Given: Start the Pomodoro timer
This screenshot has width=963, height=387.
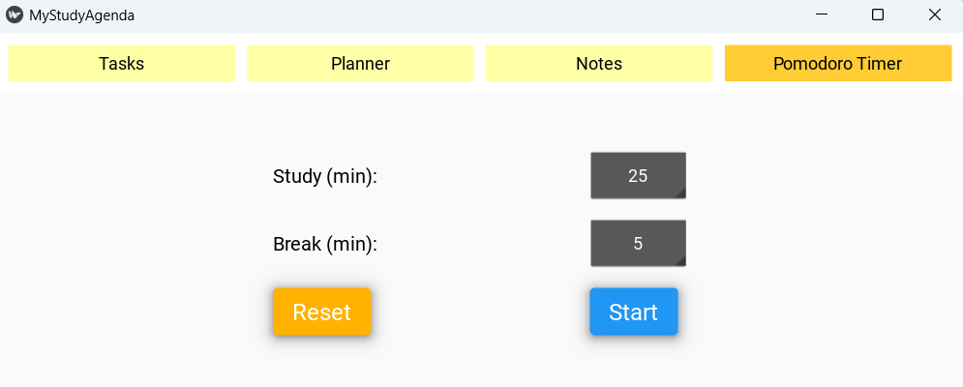Looking at the screenshot, I should point(634,313).
